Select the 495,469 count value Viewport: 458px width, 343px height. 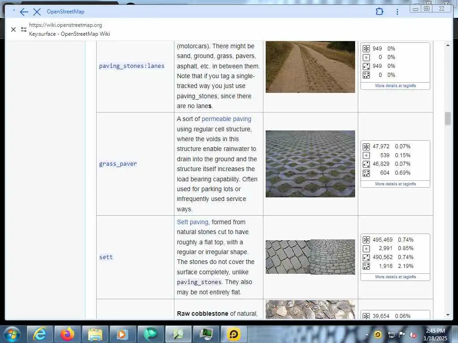click(382, 240)
